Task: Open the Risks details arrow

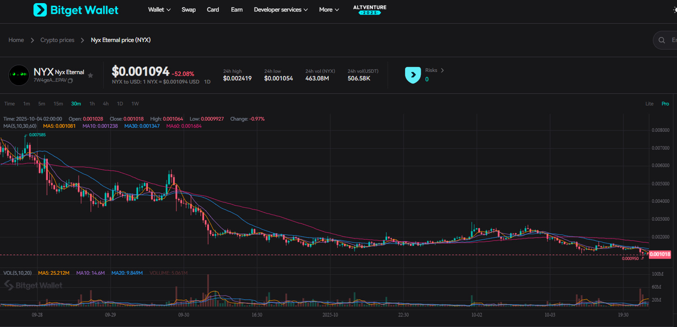Action: [x=442, y=70]
